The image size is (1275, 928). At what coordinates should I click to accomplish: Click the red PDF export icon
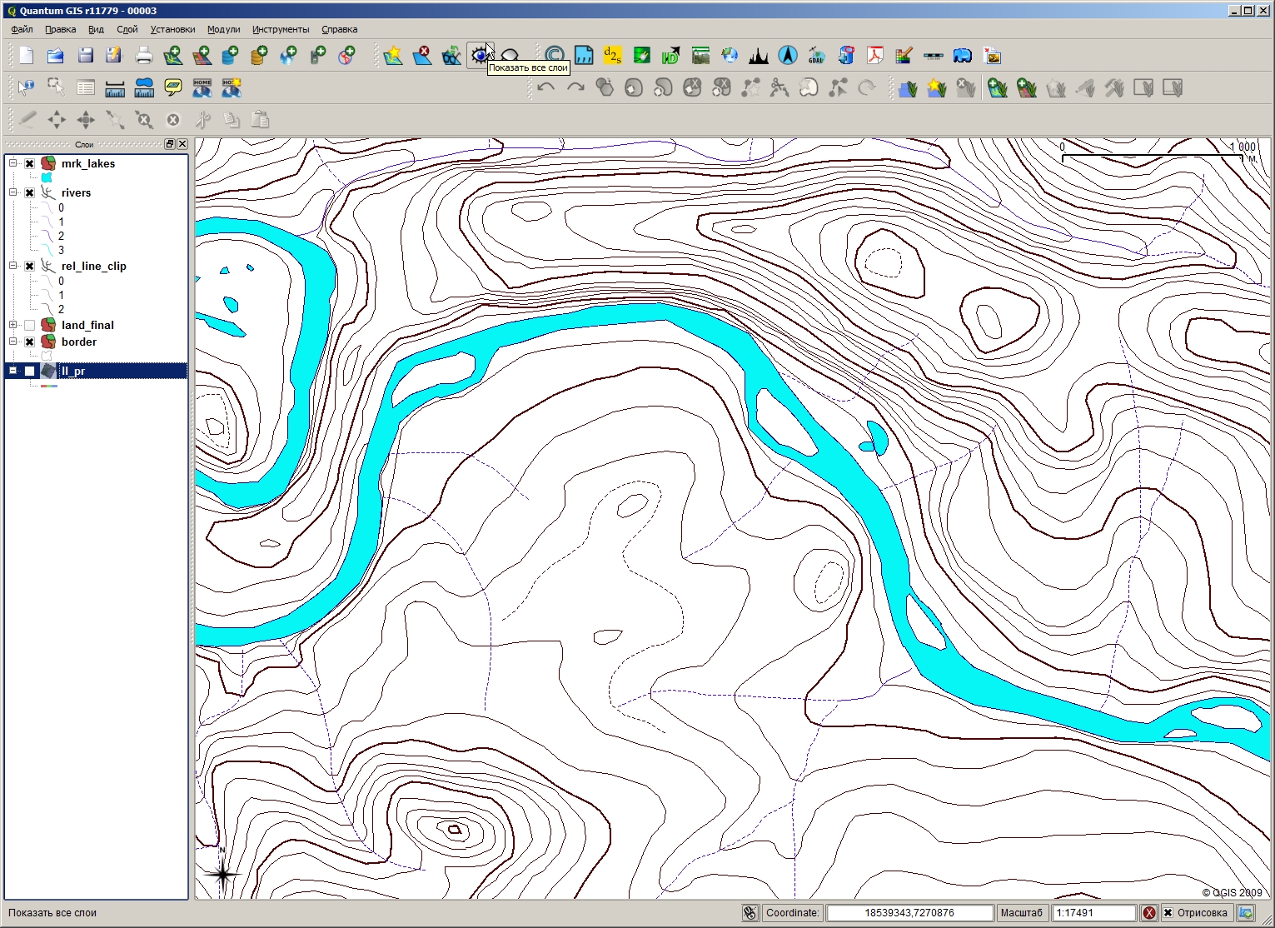pyautogui.click(x=874, y=56)
